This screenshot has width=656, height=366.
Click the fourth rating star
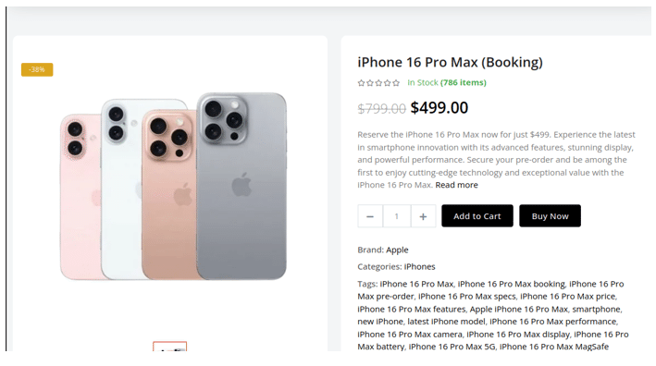pyautogui.click(x=388, y=83)
